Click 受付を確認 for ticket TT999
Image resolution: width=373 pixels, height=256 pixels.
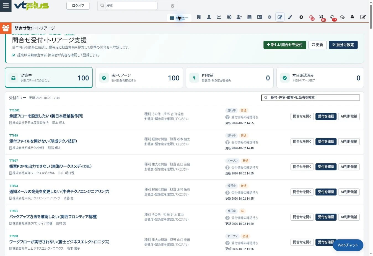tap(326, 142)
